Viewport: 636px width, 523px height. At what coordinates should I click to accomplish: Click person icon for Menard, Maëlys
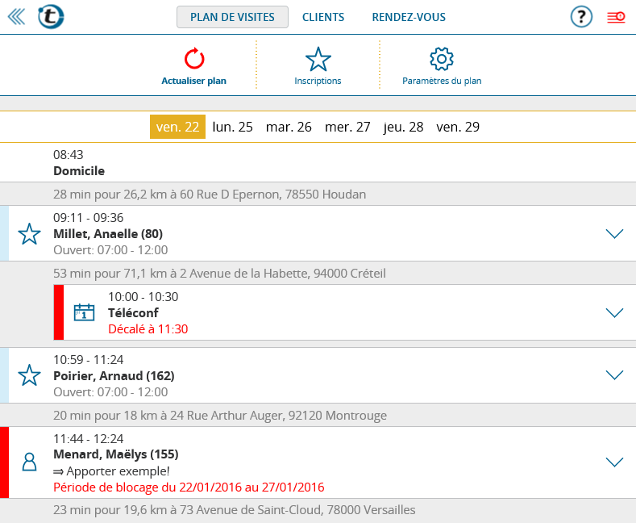pyautogui.click(x=30, y=462)
